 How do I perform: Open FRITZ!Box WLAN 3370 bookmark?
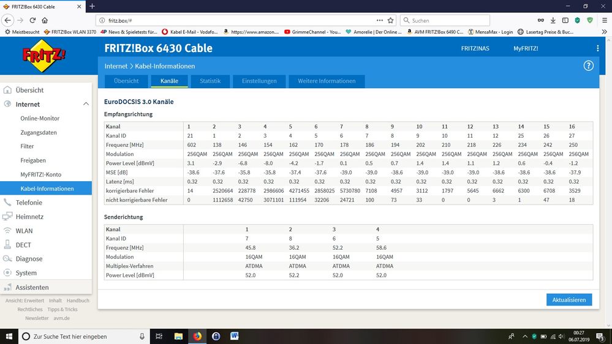[x=70, y=32]
